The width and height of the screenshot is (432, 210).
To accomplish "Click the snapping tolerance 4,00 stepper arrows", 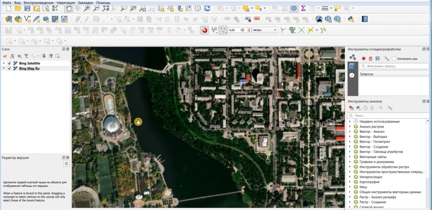I will click(249, 30).
